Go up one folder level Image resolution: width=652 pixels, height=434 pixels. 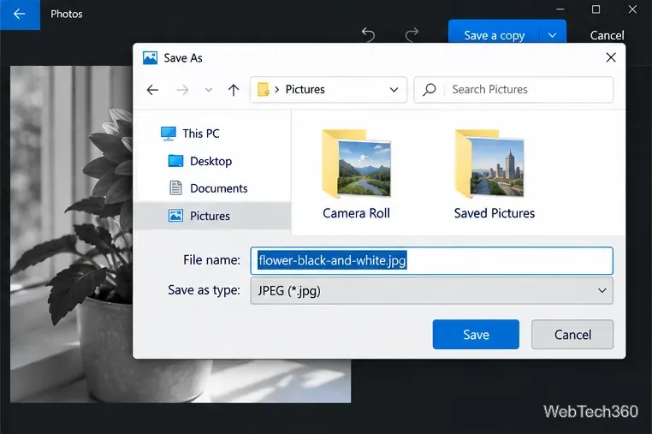[234, 90]
